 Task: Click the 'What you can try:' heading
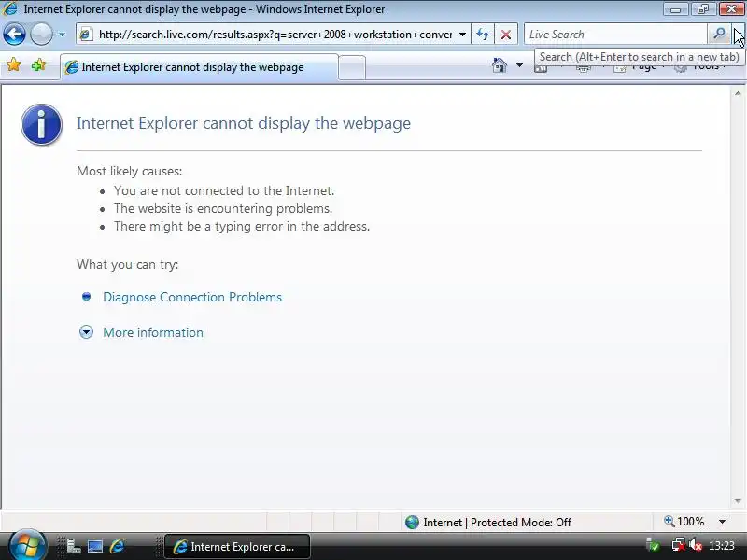pyautogui.click(x=127, y=264)
